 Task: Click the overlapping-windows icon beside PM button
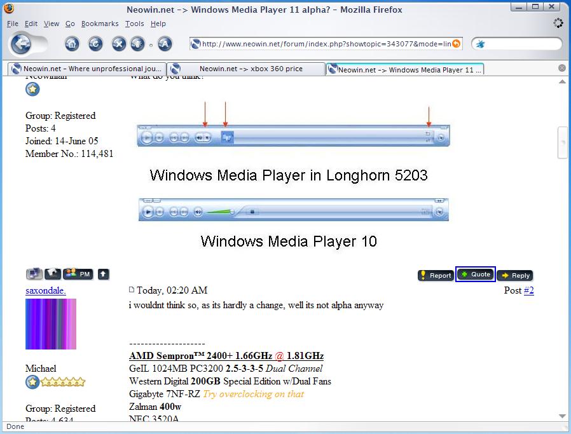34,274
